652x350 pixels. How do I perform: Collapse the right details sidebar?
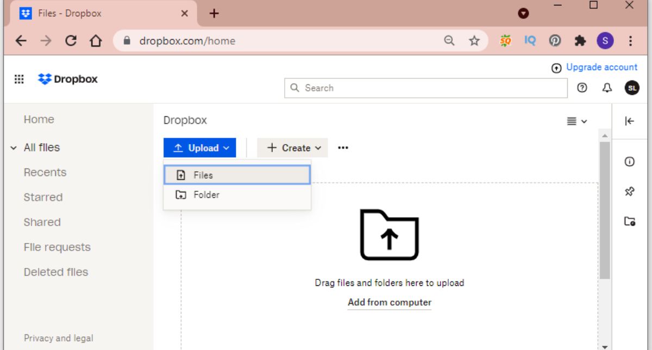tap(629, 121)
